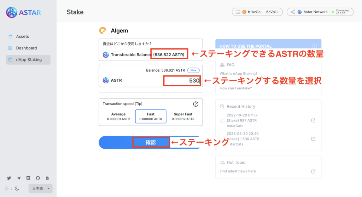Open Astar Twitter link

pyautogui.click(x=9, y=178)
